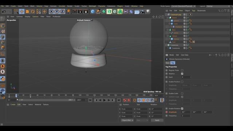Viewport: 233px width, 131px height.
Task: Open the viewport Cameras menu
Action: click(x=19, y=17)
